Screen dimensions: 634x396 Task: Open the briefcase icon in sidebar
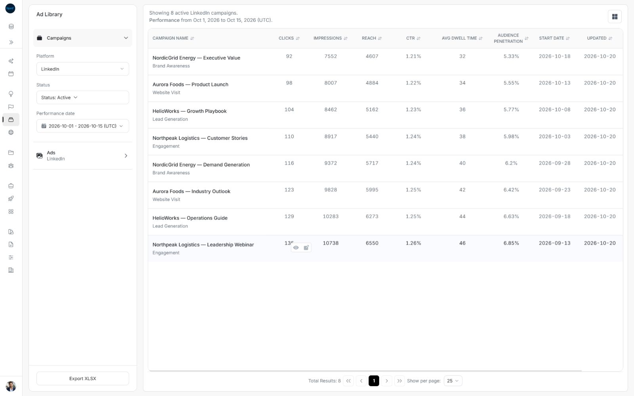11,186
